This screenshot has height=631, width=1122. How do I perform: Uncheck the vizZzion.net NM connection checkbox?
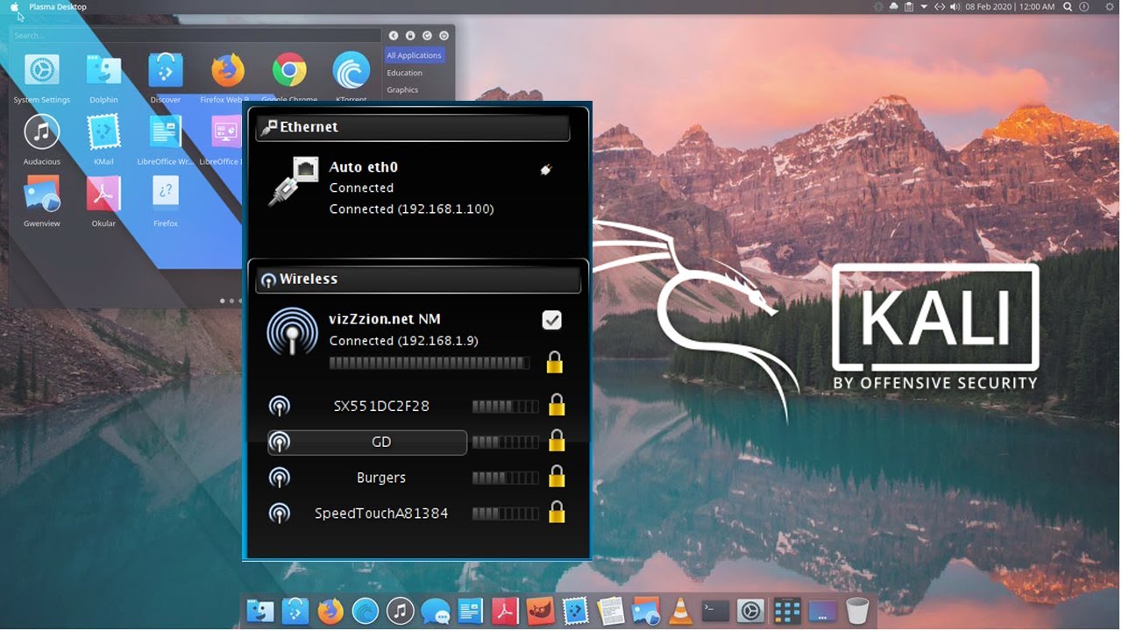[551, 320]
